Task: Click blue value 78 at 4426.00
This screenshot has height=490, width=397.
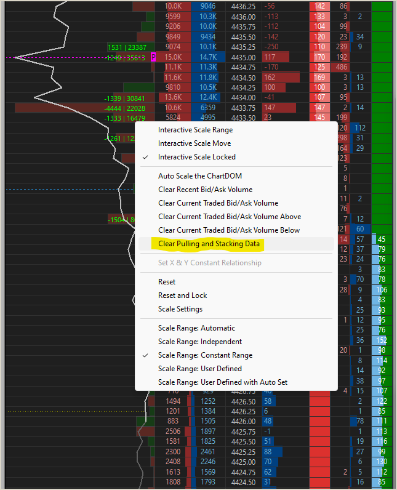Action: click(x=360, y=421)
